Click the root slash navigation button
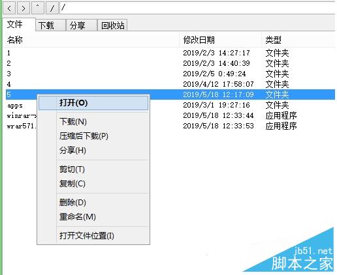The image size is (337, 275). (x=52, y=8)
